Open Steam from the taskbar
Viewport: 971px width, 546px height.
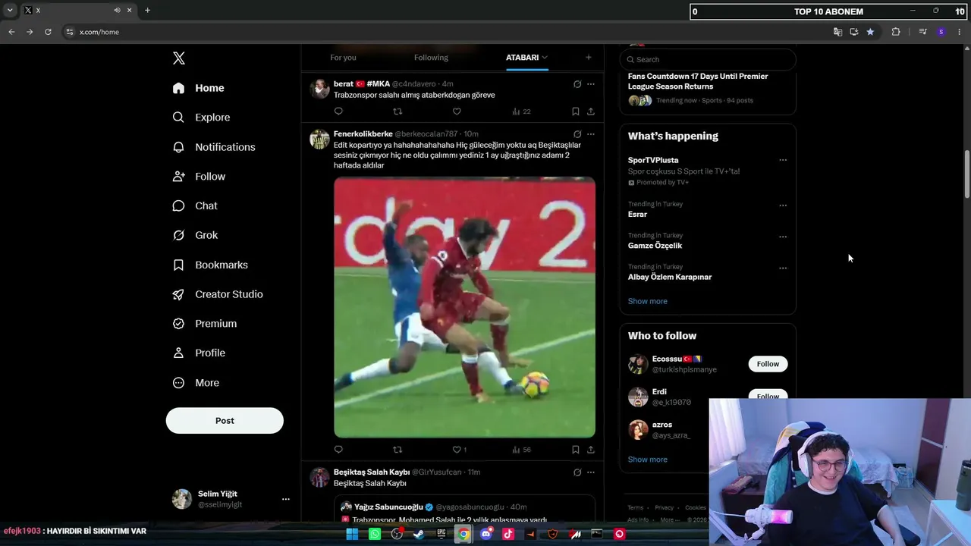point(419,534)
